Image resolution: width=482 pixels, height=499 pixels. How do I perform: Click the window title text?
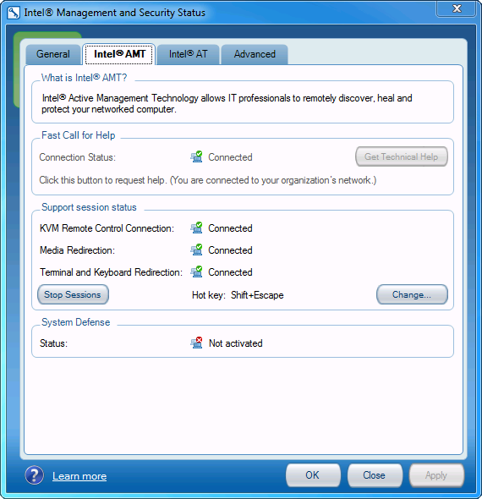(x=115, y=13)
